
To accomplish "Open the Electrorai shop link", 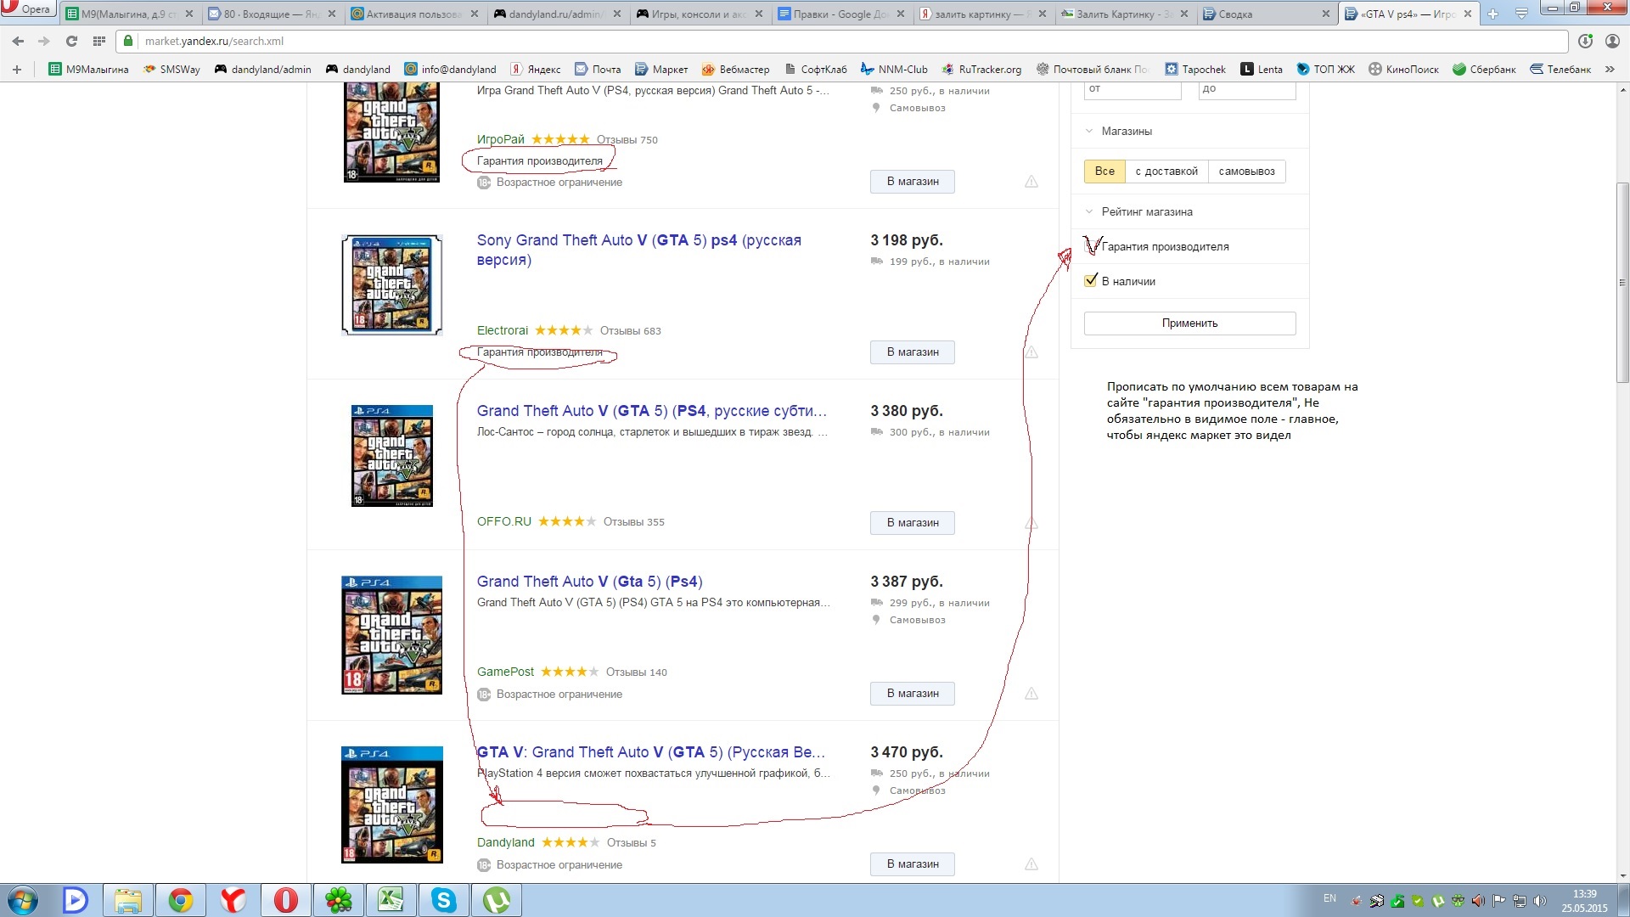I will 502,330.
